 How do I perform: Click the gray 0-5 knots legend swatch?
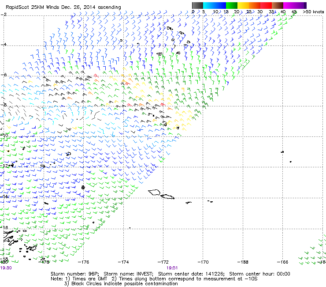197,5
